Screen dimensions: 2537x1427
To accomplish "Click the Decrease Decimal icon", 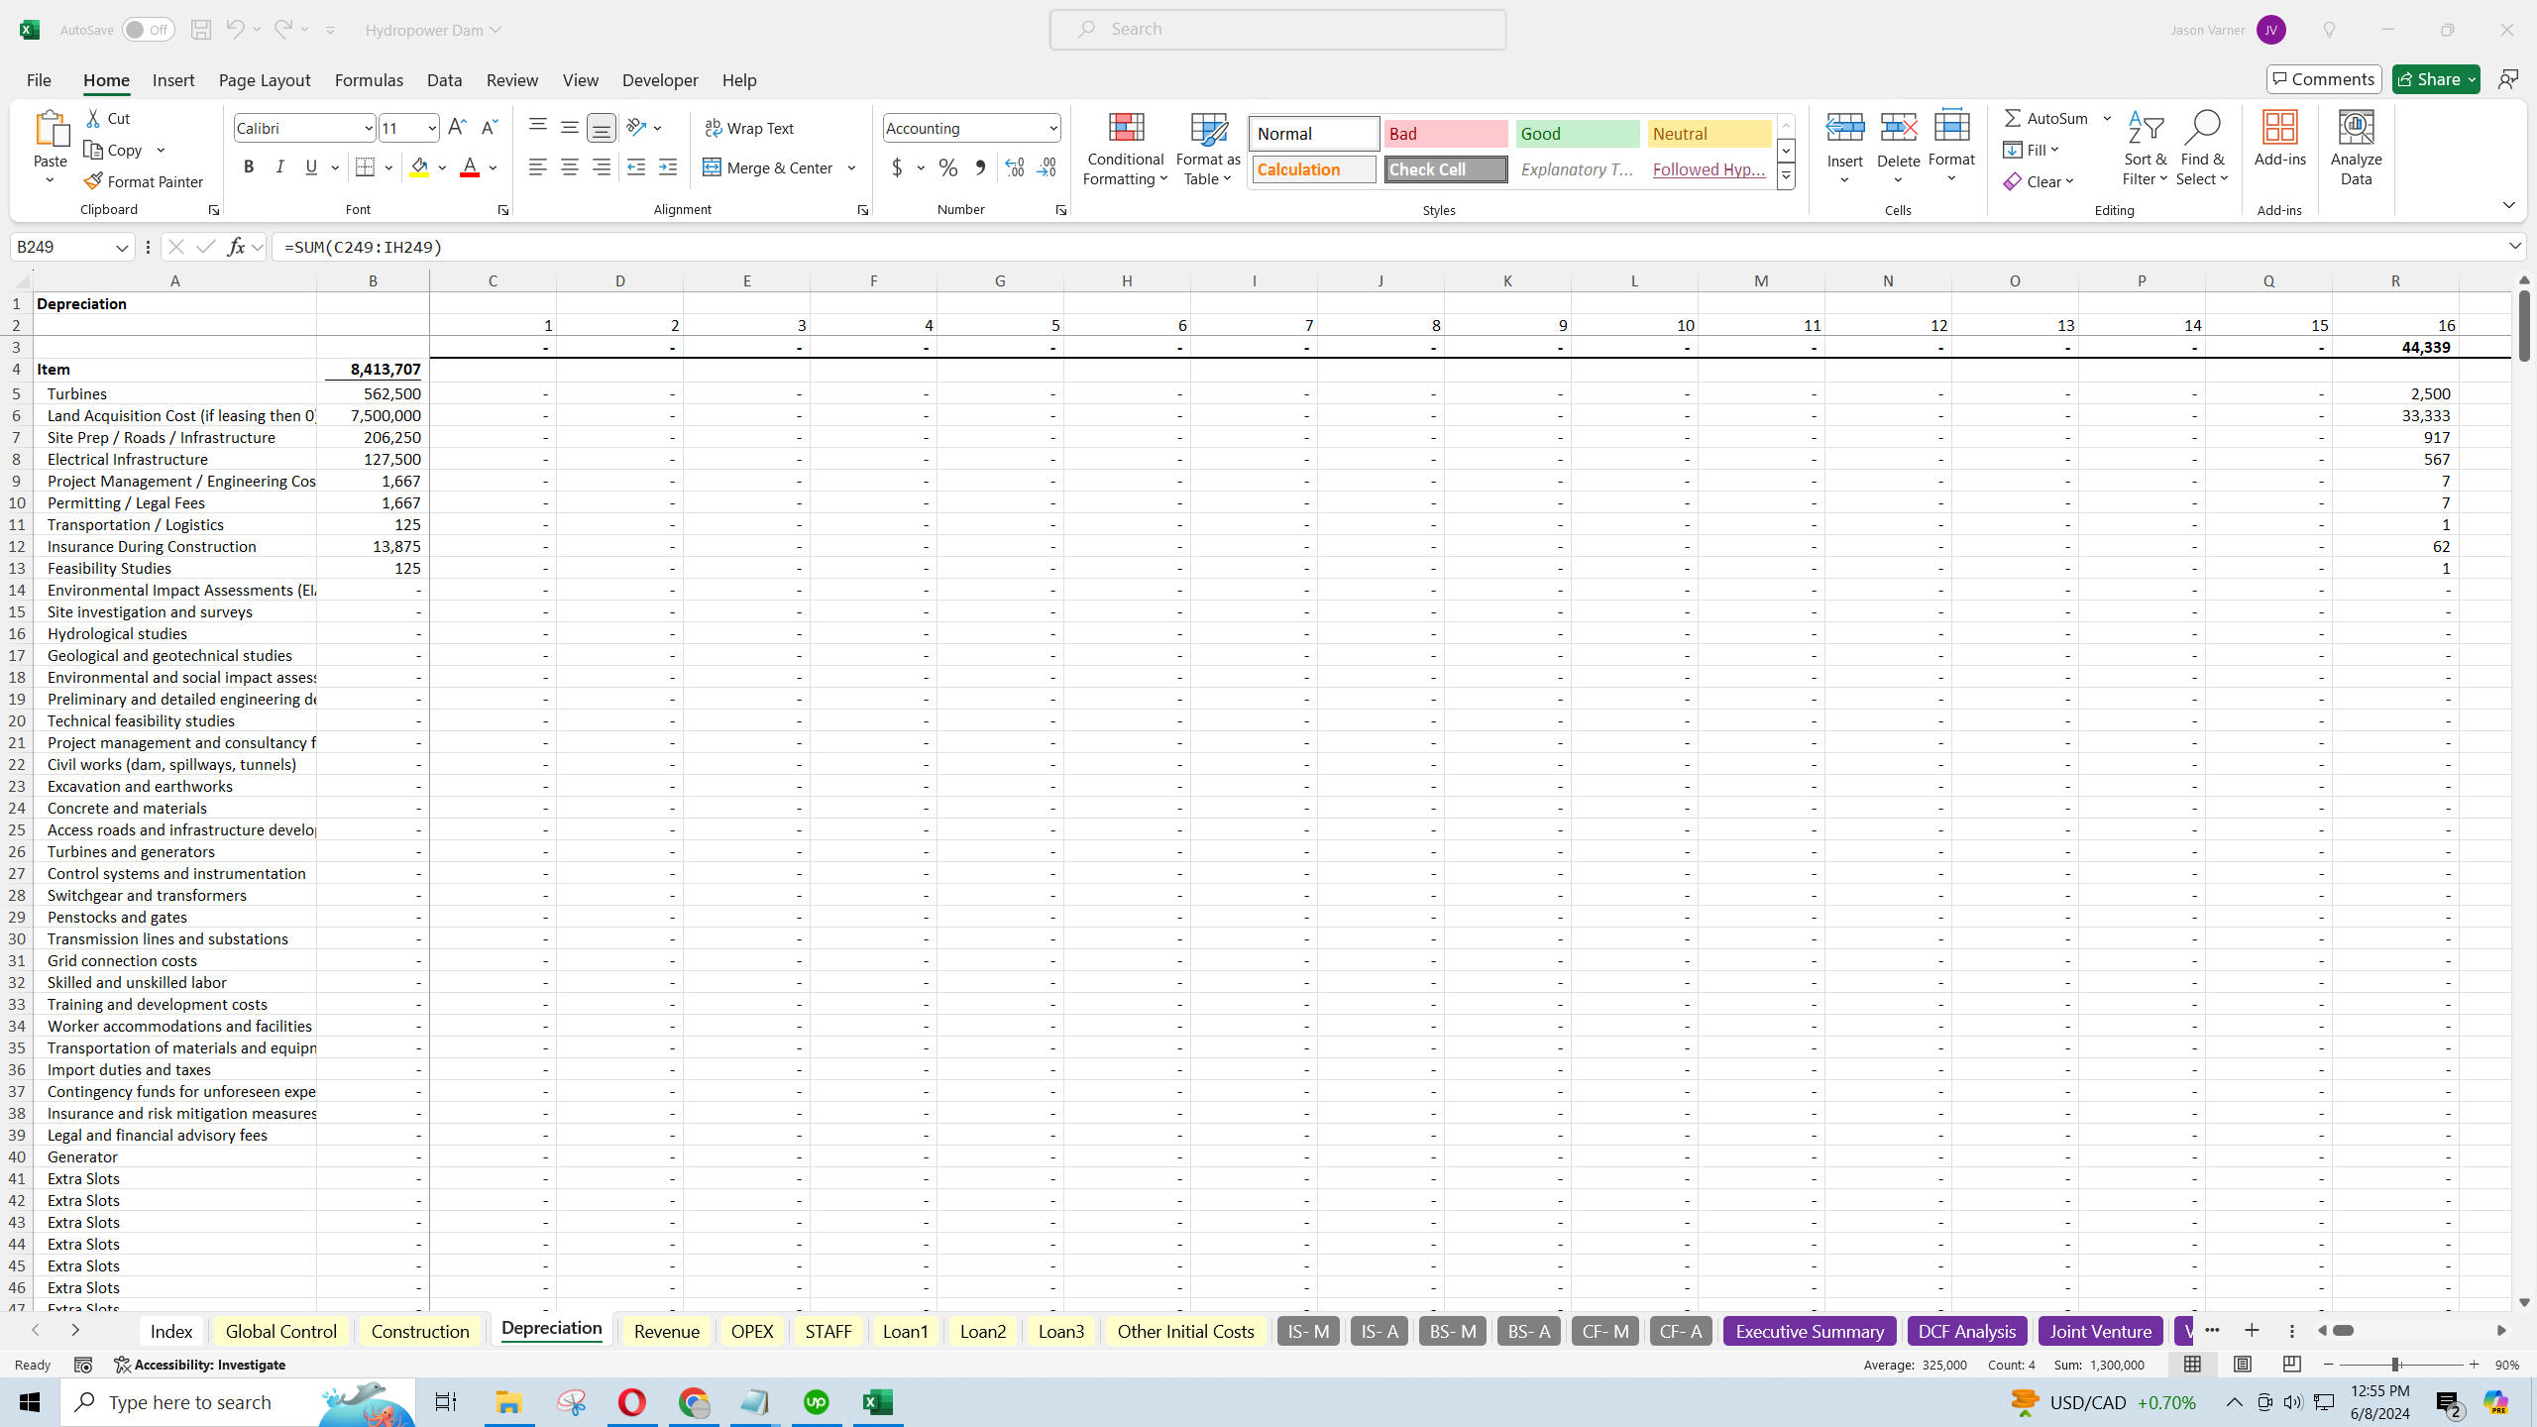I will point(1047,167).
